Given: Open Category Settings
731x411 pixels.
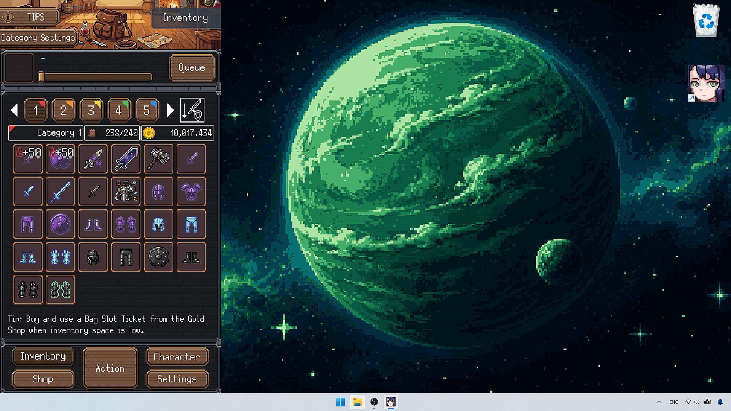Looking at the screenshot, I should [38, 38].
